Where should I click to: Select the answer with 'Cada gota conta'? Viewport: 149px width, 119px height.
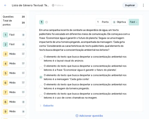tap(41, 77)
